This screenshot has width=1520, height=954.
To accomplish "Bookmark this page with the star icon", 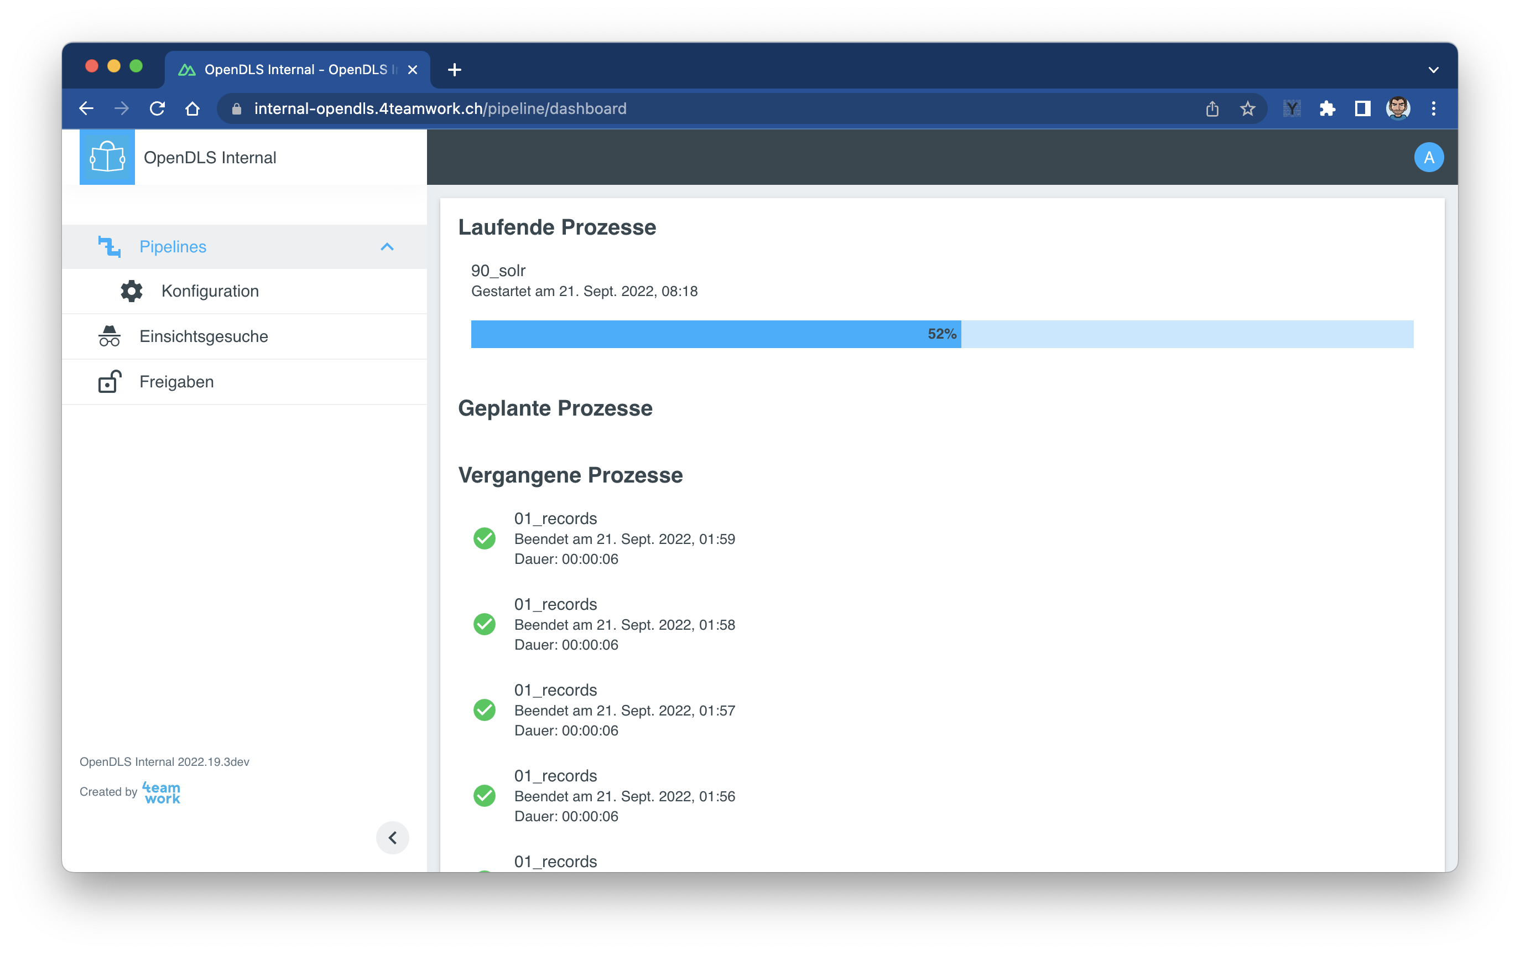I will click(1247, 108).
